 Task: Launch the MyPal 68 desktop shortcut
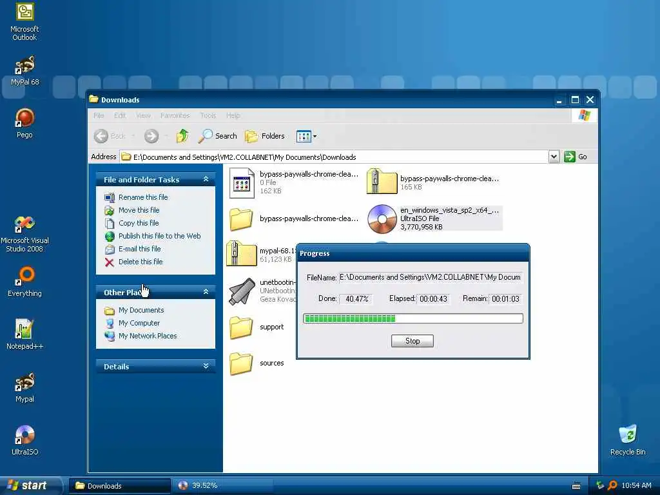(x=25, y=71)
